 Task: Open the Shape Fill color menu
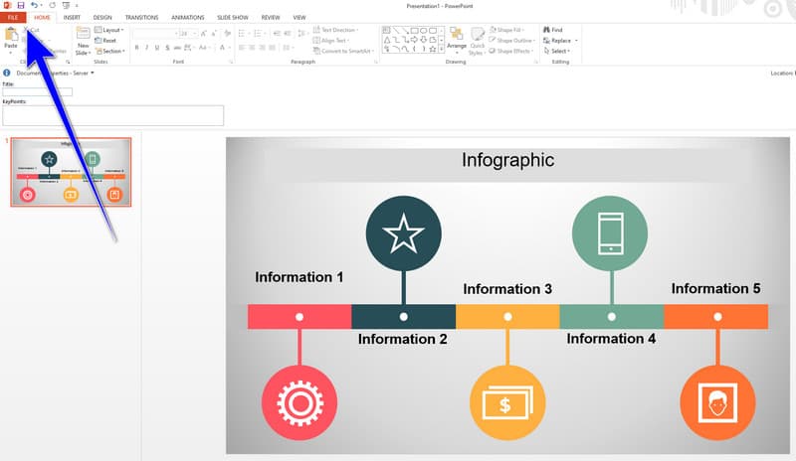point(506,30)
